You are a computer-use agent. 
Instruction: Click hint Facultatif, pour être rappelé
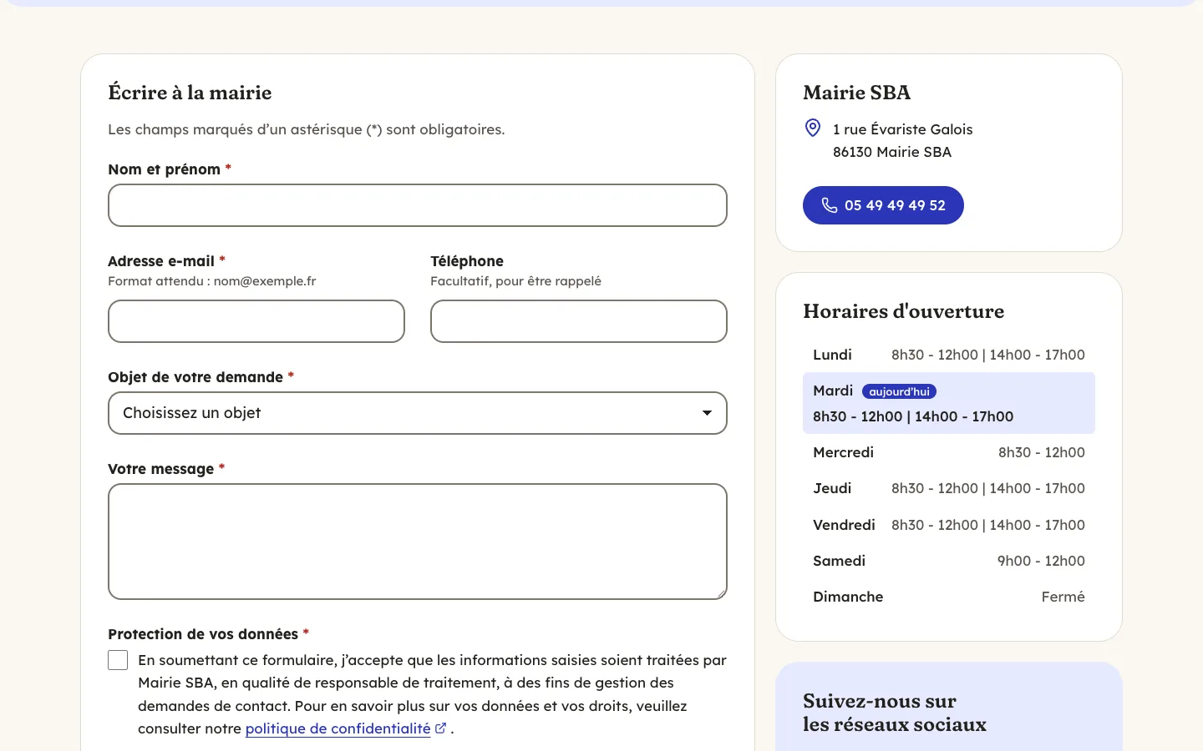515,281
